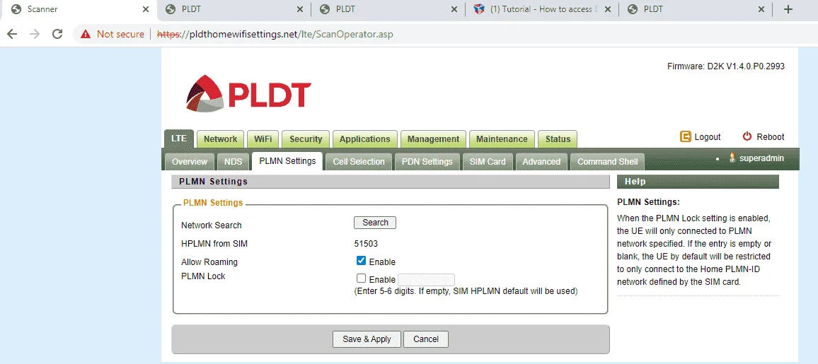Select the PDN Settings sub-tab
Screen dimensions: 818x364
[x=427, y=162]
